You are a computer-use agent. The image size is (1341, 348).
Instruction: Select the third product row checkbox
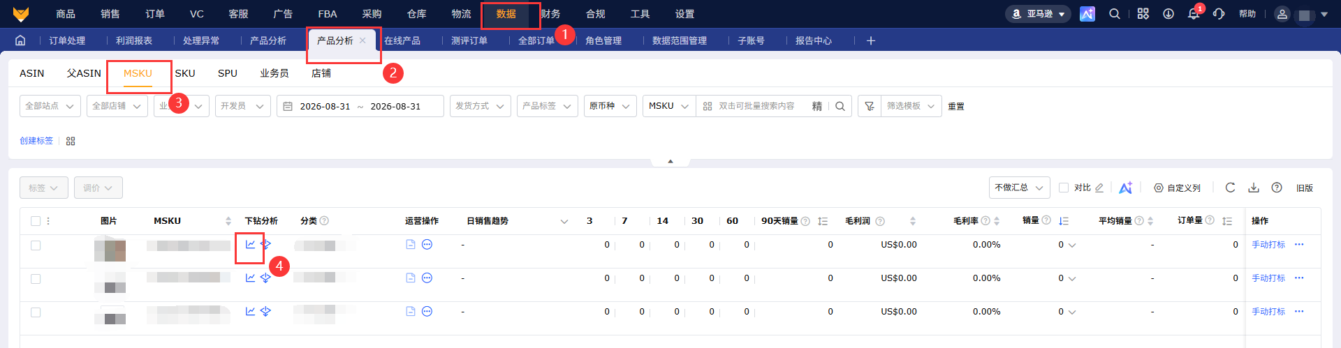tap(36, 312)
